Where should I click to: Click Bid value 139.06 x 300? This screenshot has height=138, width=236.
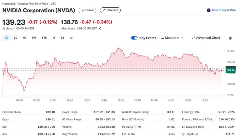click(46, 127)
